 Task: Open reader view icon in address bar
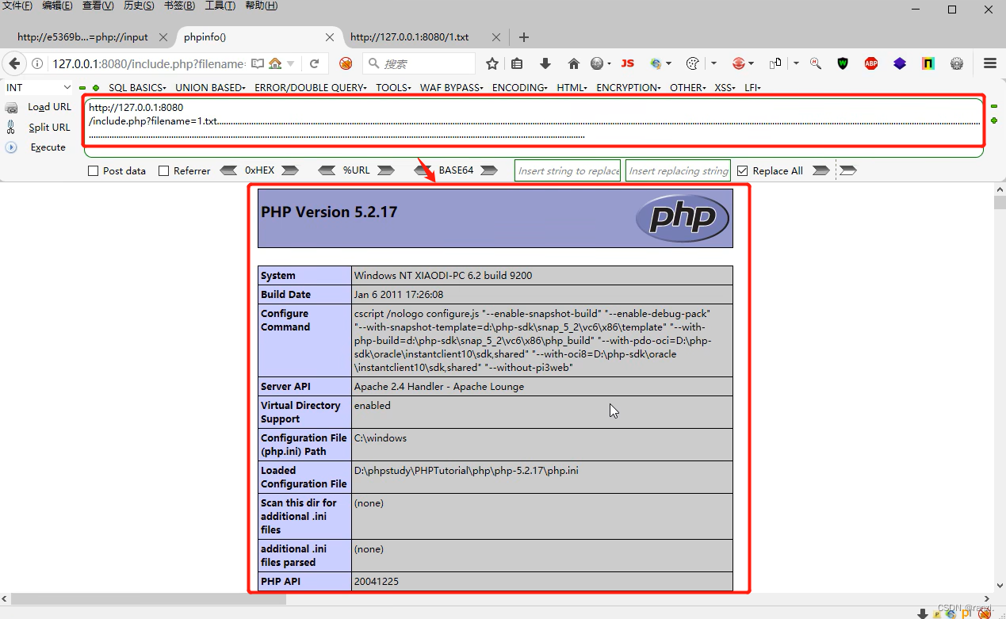(258, 63)
